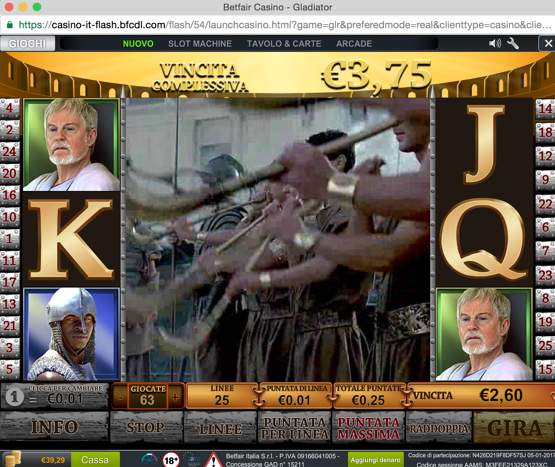Viewport: 555px width, 467px height.
Task: Spin the reels with GIRA button
Action: [514, 428]
